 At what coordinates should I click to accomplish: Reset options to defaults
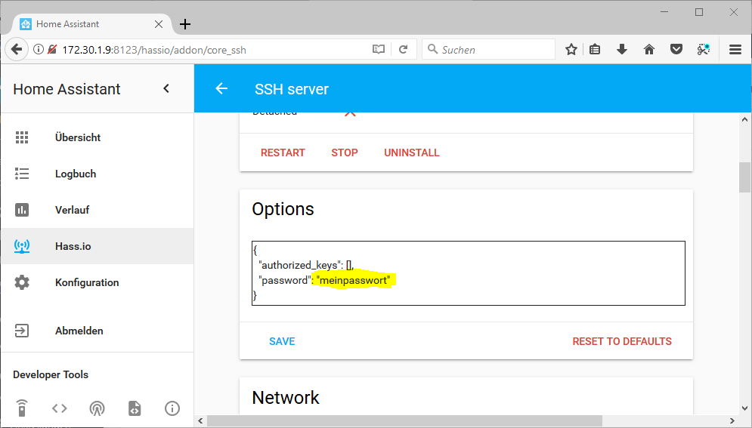(622, 341)
